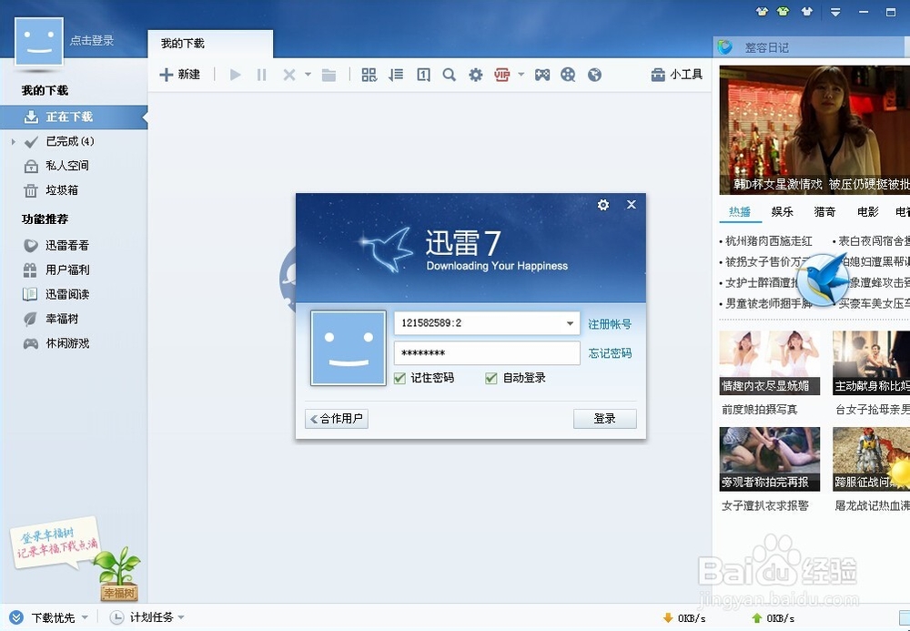Image resolution: width=910 pixels, height=631 pixels.
Task: Click the password input field
Action: (487, 353)
